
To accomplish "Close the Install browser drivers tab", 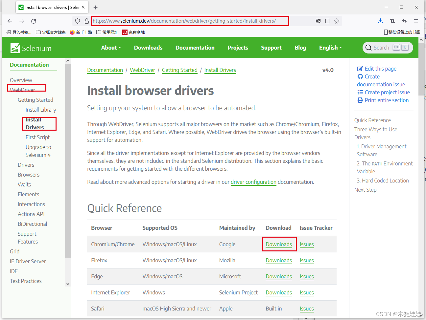I will [83, 7].
